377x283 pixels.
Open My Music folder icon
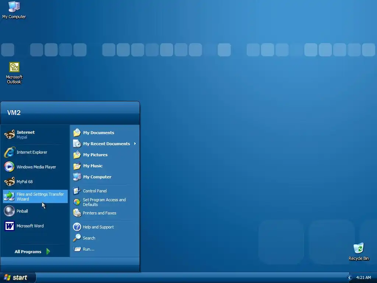click(77, 166)
